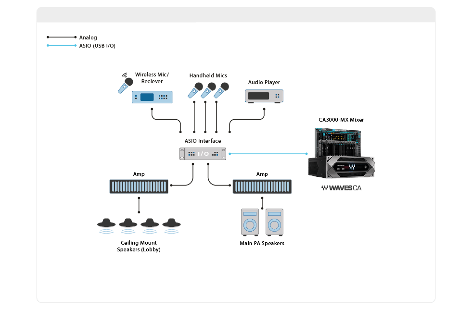Viewport: 472px width, 310px height.
Task: Open the ASIO Interface I/O device
Action: [204, 153]
